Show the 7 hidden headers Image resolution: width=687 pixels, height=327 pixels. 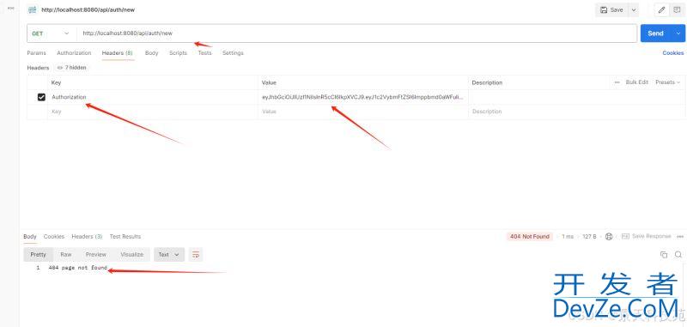click(72, 68)
